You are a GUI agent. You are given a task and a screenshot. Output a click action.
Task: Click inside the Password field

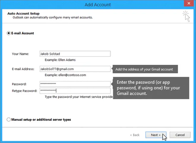[x=75, y=84]
